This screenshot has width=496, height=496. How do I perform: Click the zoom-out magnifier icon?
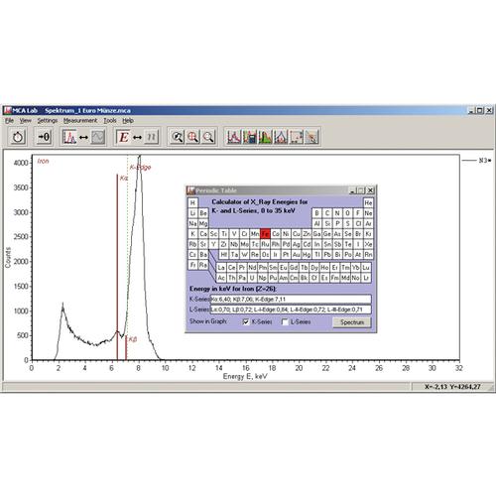point(208,137)
